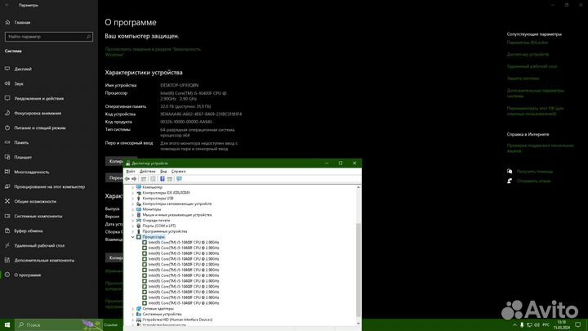Open Общие возможности settings
Screen dimensions: 588x331
35,202
